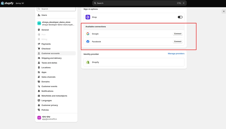The width and height of the screenshot is (226, 129).
Task: Click the Shopify bag icon in Identity provider
Action: [x=88, y=62]
